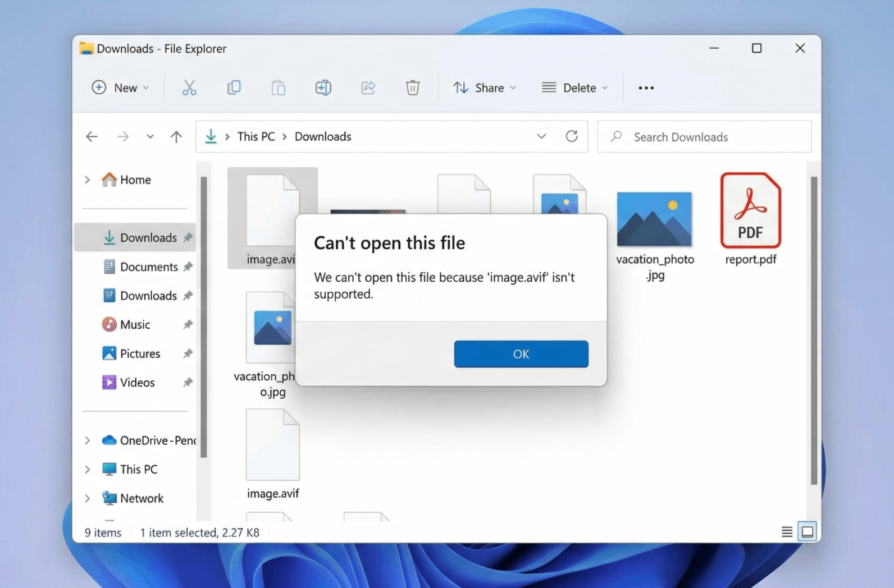Open the Pictures folder in the sidebar
Viewport: 894px width, 588px height.
[x=131, y=353]
